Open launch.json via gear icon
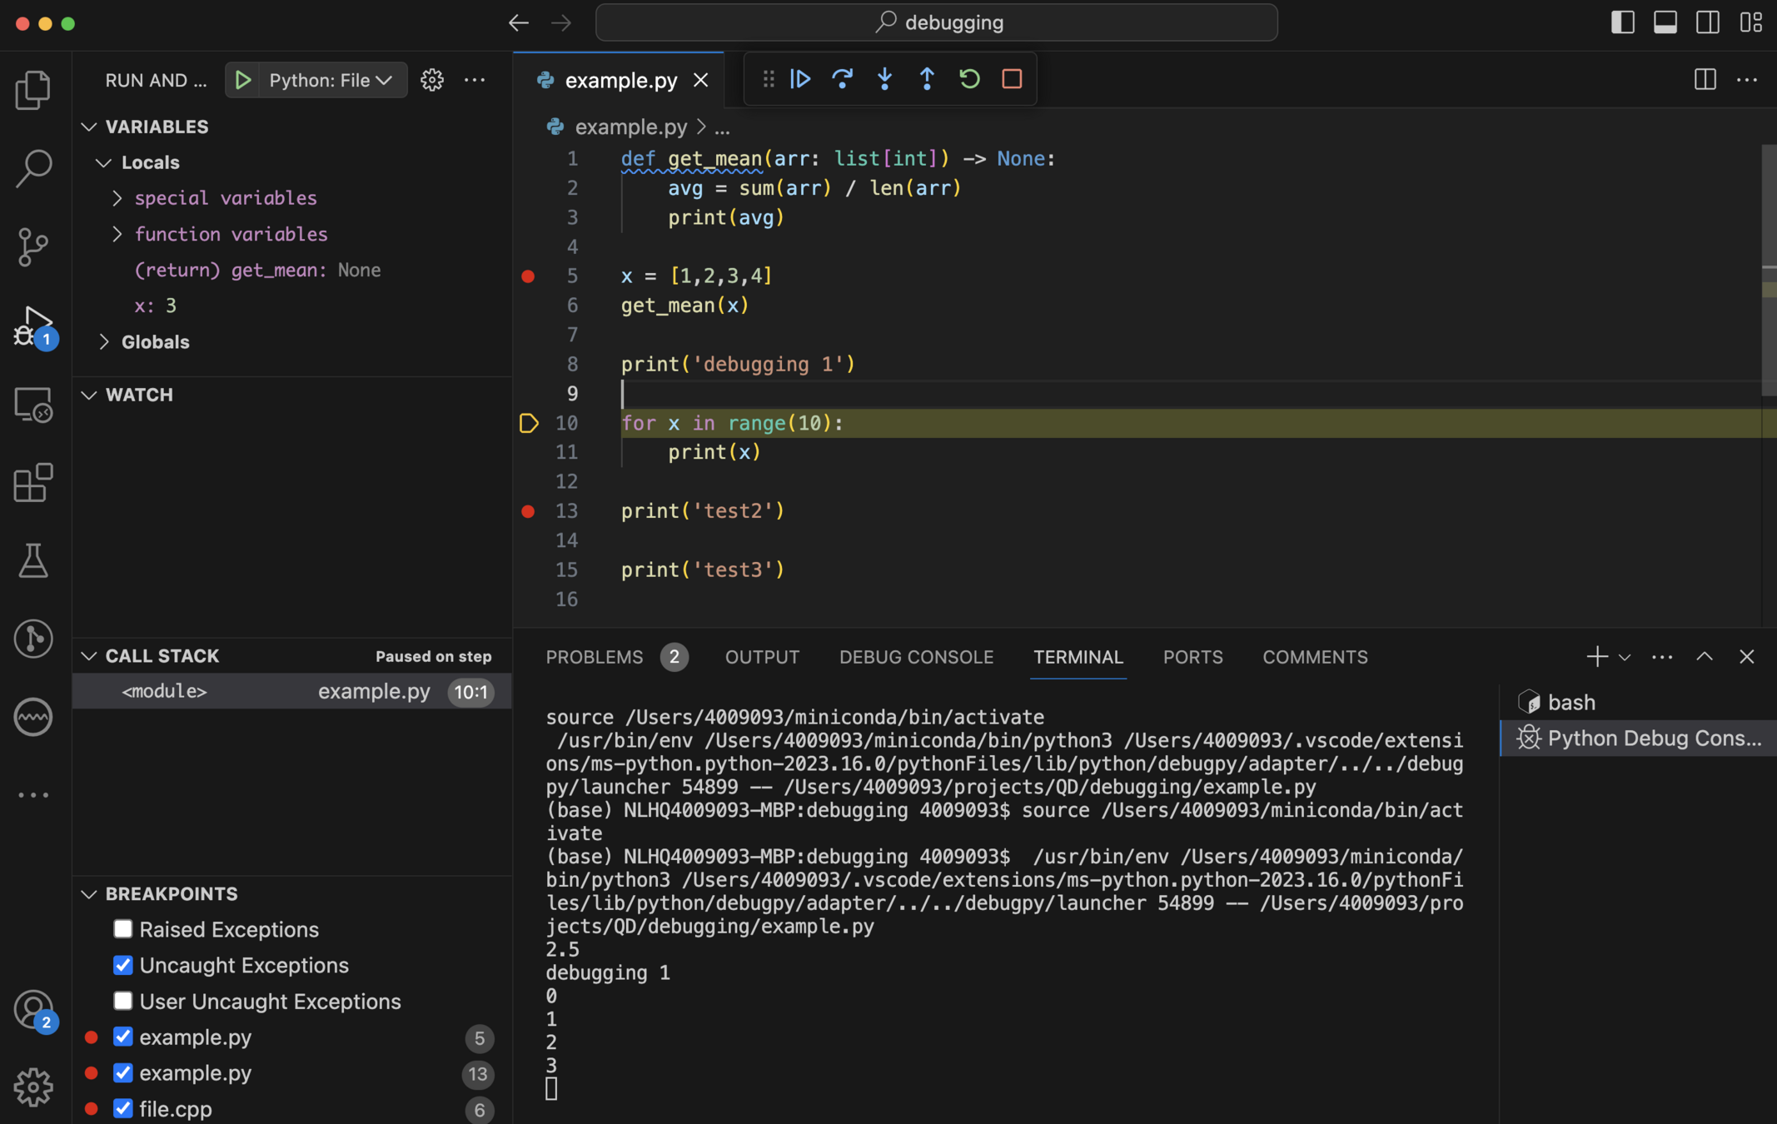 (x=431, y=80)
